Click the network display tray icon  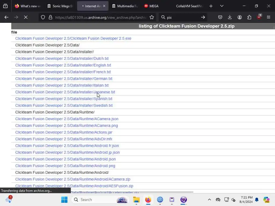pyautogui.click(x=226, y=200)
